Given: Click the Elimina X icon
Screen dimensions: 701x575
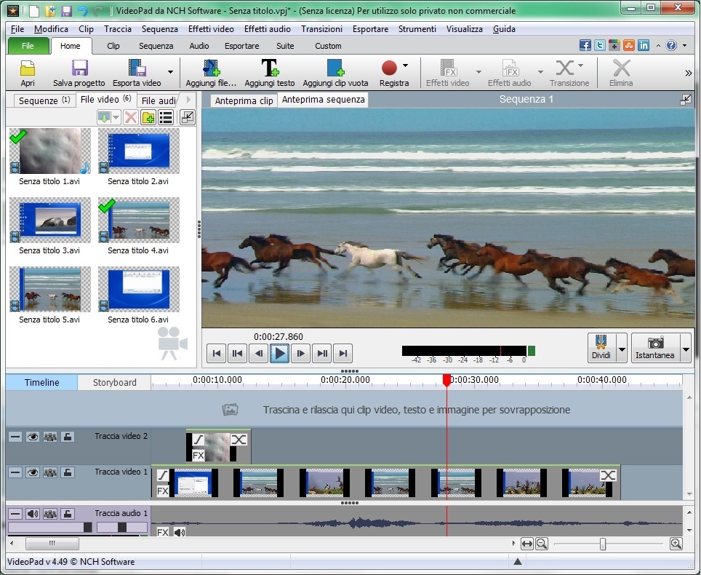Looking at the screenshot, I should (x=621, y=68).
